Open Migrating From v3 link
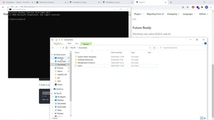The image size is (214, 120). (155, 14)
